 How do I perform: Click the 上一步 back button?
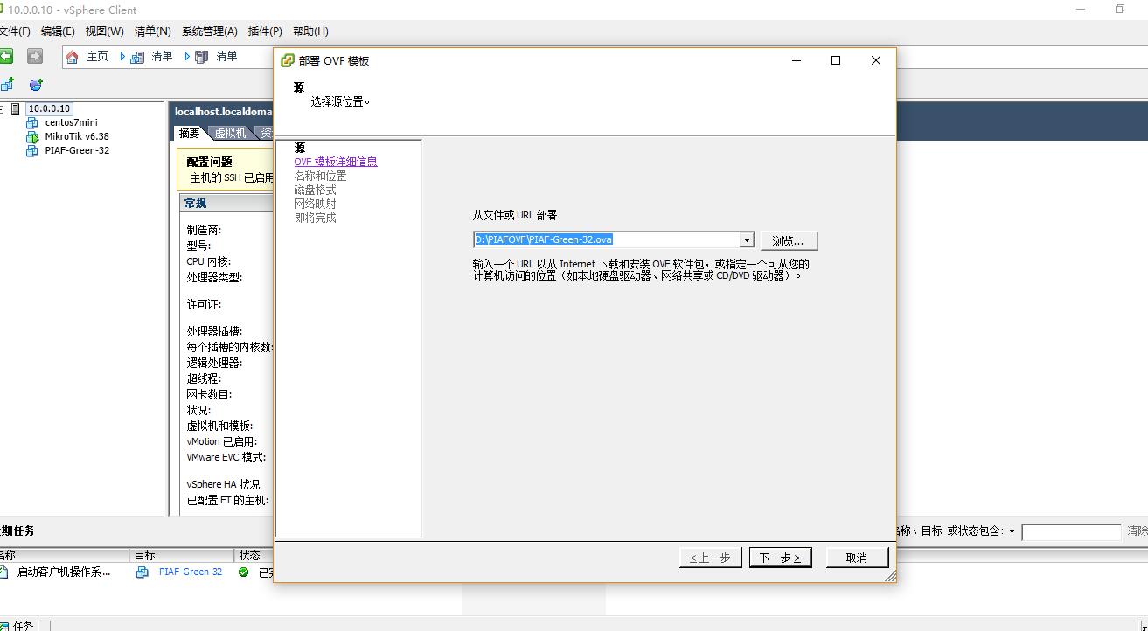tap(710, 558)
